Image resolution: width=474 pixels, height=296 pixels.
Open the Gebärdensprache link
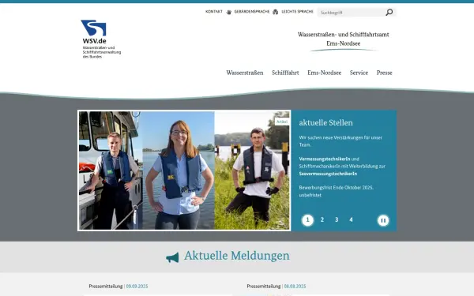click(252, 12)
